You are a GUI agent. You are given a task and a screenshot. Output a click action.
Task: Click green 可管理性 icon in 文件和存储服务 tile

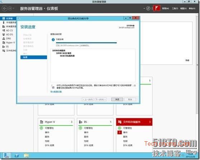coord(119,128)
